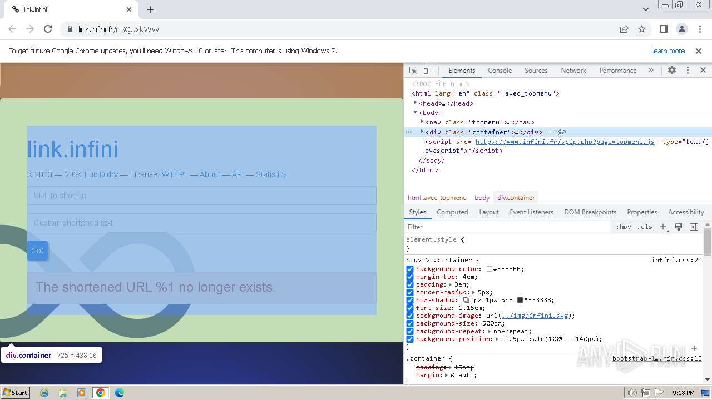Toggle device toolbar icon in DevTools
This screenshot has height=400, width=712.
[428, 71]
